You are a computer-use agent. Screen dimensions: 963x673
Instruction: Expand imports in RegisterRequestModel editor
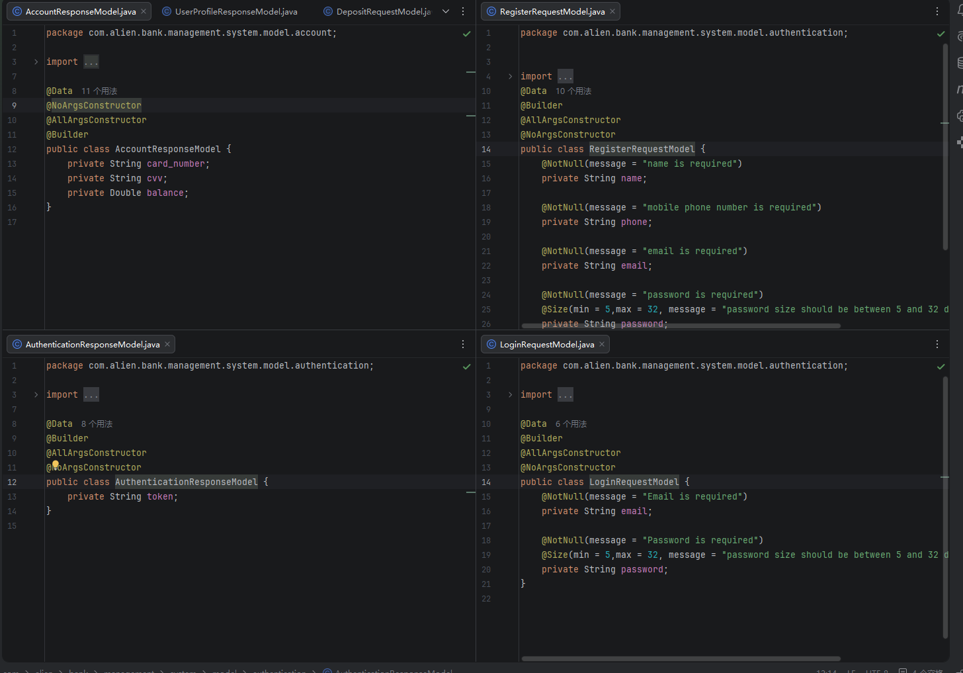tap(510, 76)
